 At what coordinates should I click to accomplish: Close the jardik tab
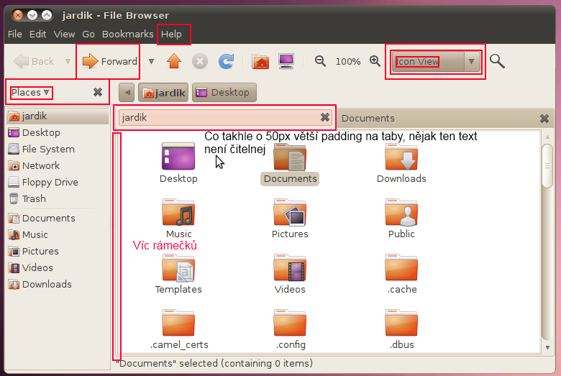click(x=325, y=117)
